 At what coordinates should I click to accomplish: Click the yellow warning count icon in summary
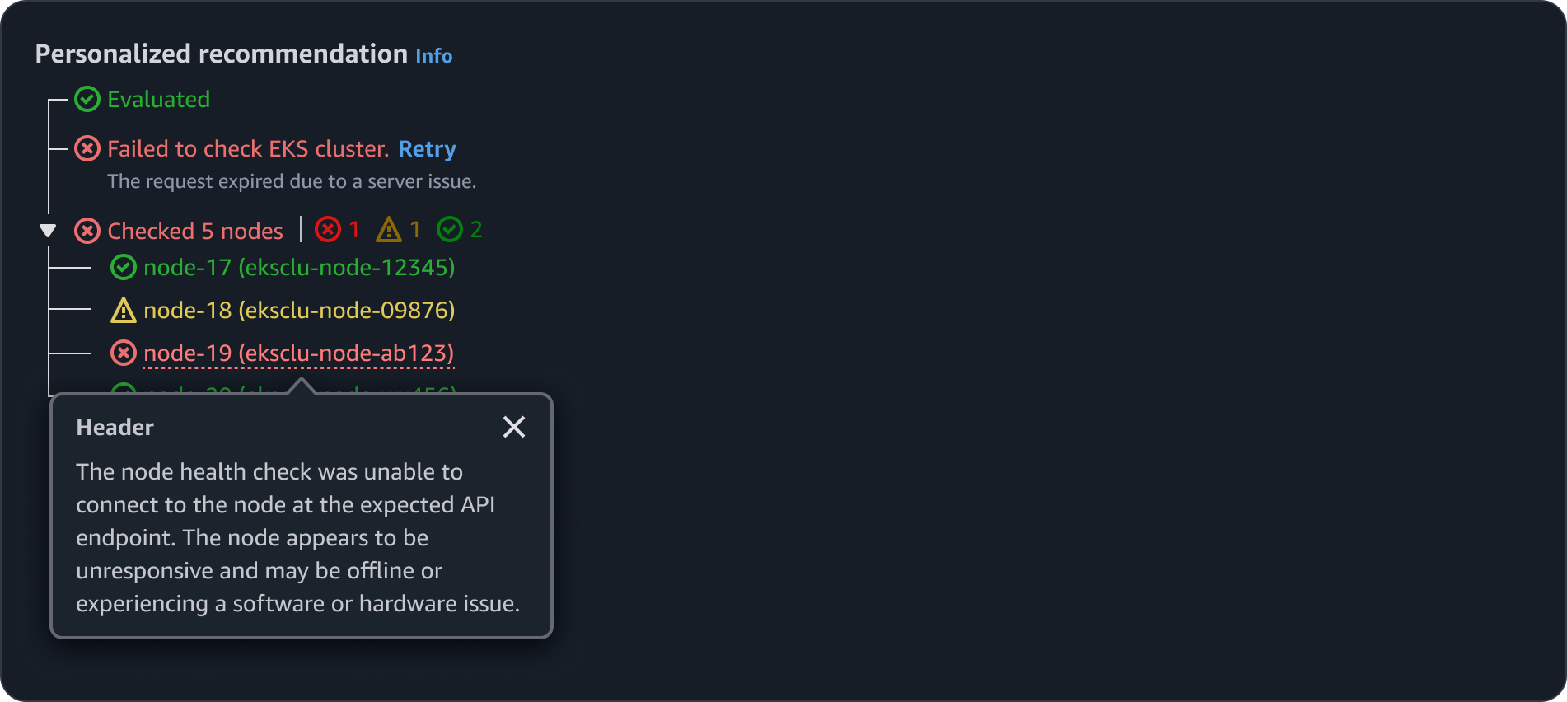[389, 230]
